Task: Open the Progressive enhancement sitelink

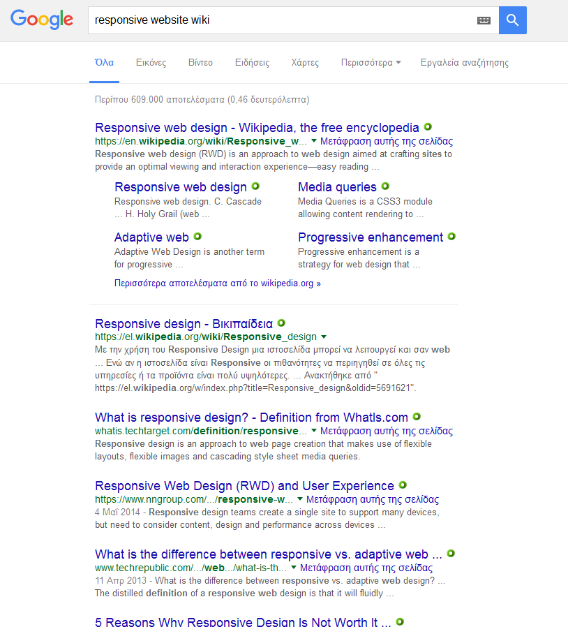Action: tap(371, 237)
